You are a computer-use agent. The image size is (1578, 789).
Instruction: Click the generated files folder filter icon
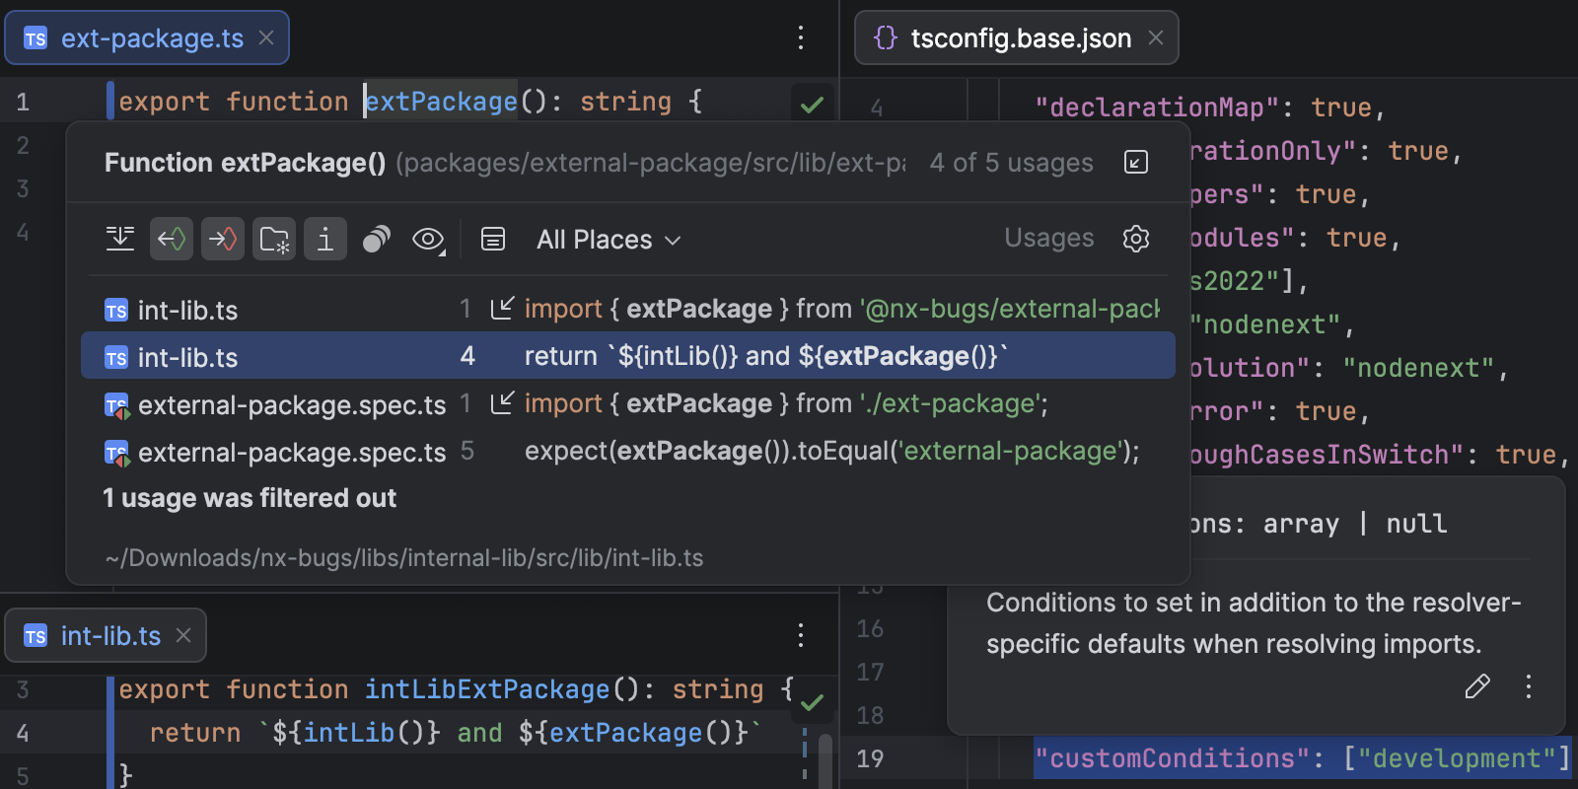[274, 239]
